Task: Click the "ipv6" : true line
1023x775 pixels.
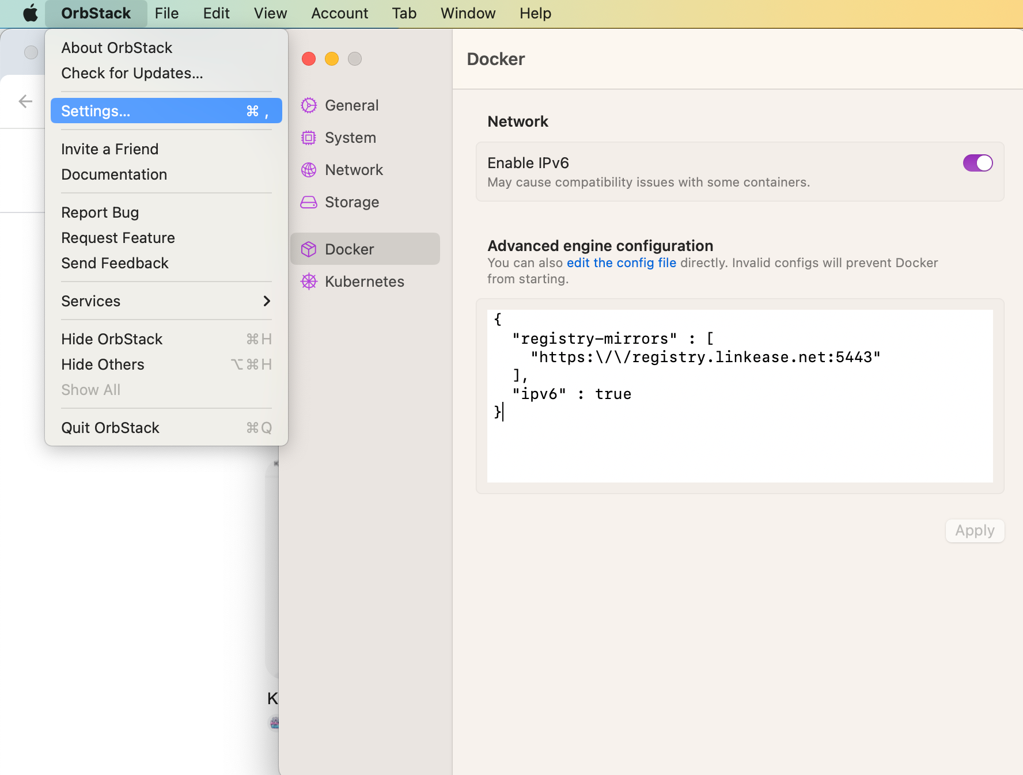Action: pyautogui.click(x=571, y=394)
